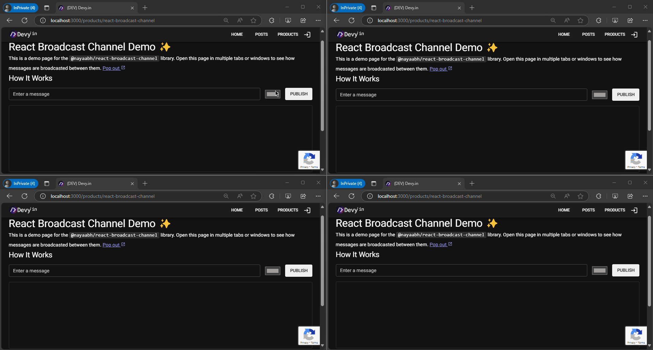The image size is (653, 350).
Task: Open Settings and more in bottom-right window
Action: tap(645, 196)
